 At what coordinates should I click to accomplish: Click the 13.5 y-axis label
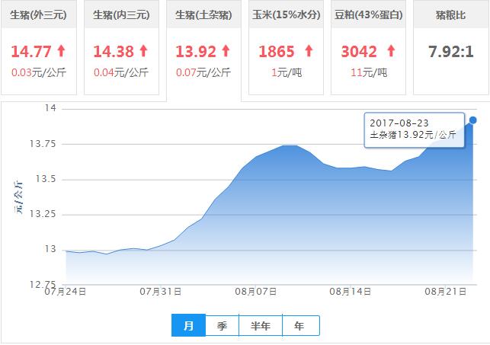(x=46, y=179)
